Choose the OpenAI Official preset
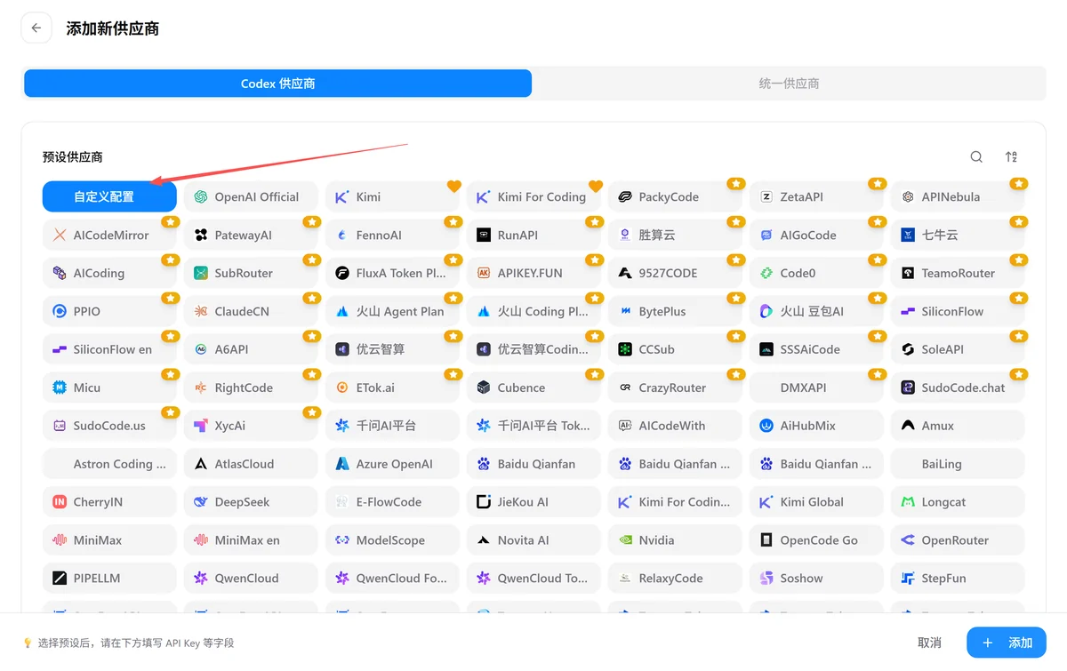 251,197
